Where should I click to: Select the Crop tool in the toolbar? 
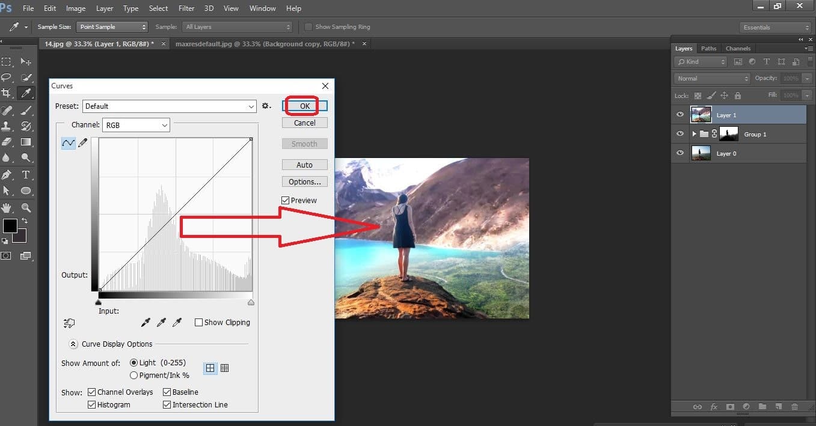click(x=7, y=93)
